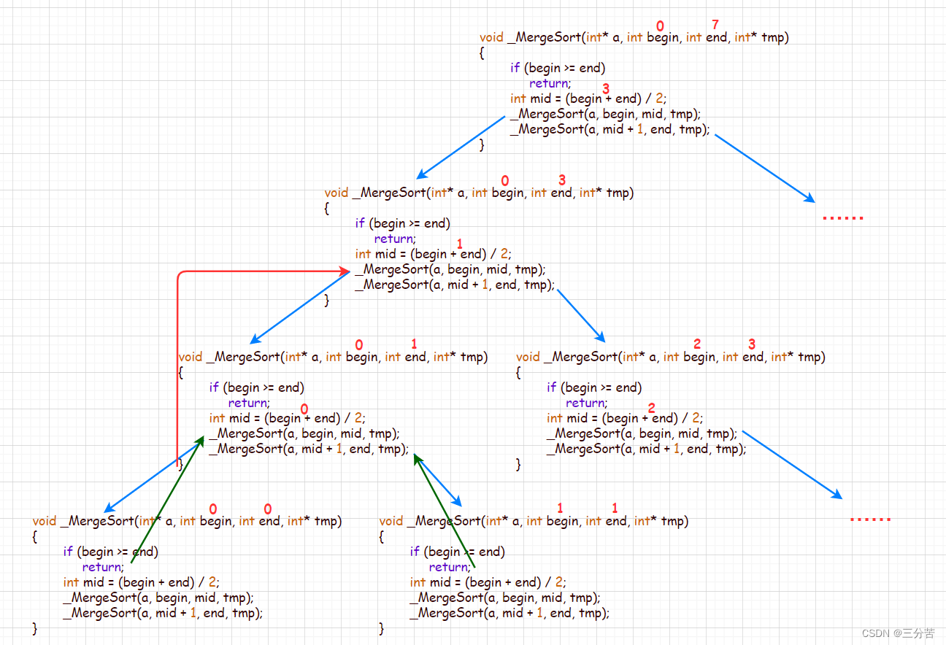946x645 pixels.
Task: Click "return;" in the 0–0 call block
Action: coord(104,567)
